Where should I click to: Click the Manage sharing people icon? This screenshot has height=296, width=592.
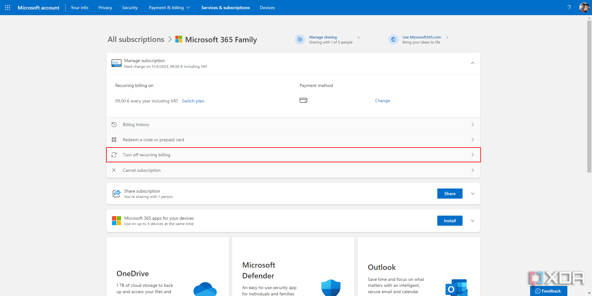coord(300,39)
